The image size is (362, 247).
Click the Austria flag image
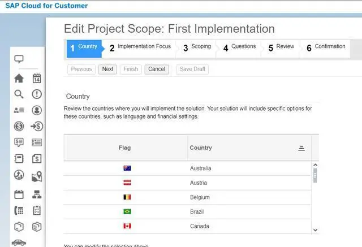pos(127,183)
